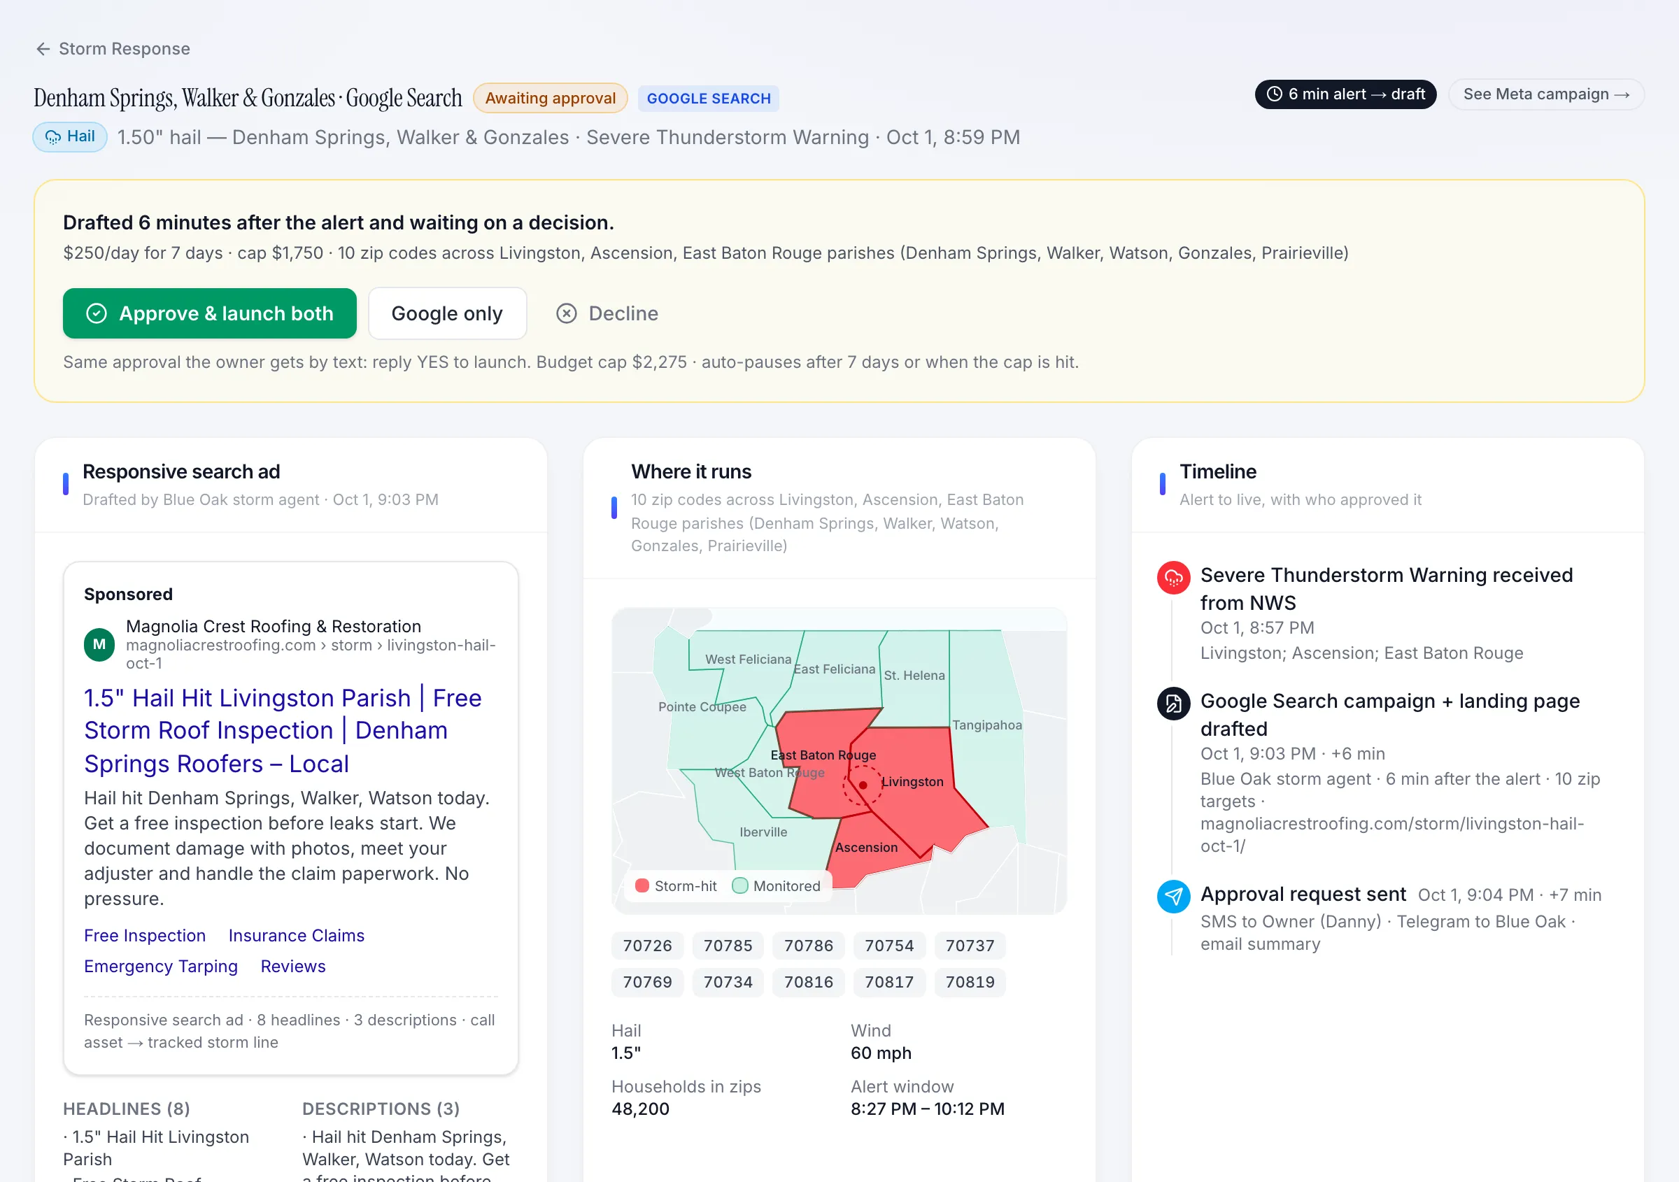Screen dimensions: 1679x1182
Task: Click the GOOGLE SEARCH channel tag
Action: coord(708,99)
